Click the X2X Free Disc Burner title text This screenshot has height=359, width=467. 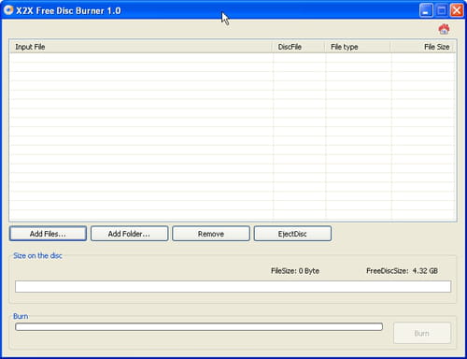(x=68, y=10)
